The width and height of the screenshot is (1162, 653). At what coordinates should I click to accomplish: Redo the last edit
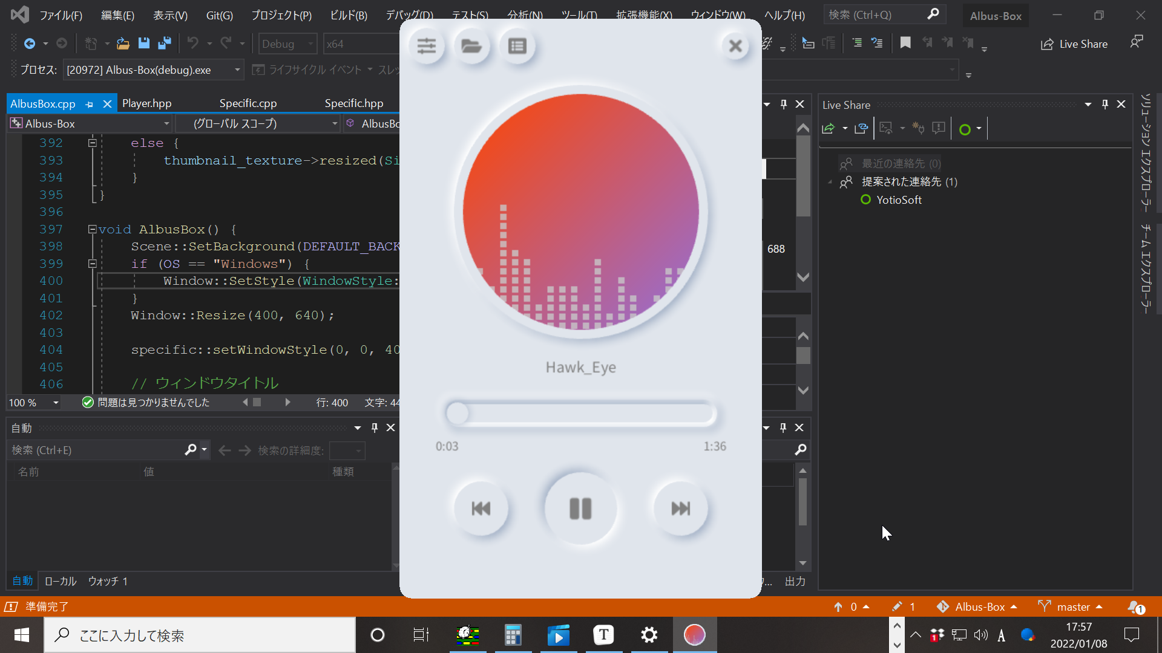tap(226, 44)
